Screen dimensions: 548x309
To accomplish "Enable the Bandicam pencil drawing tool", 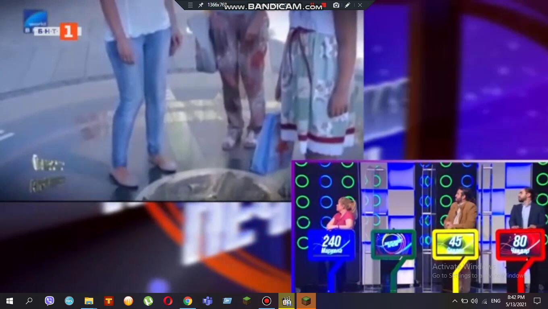I will tap(347, 5).
